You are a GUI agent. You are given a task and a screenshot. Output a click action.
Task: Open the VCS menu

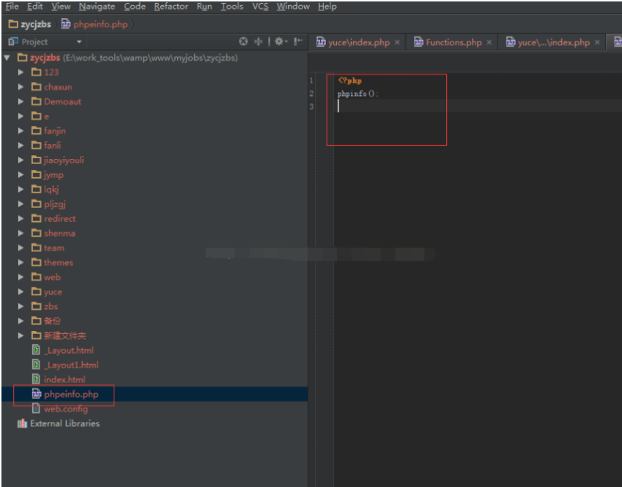[x=260, y=7]
